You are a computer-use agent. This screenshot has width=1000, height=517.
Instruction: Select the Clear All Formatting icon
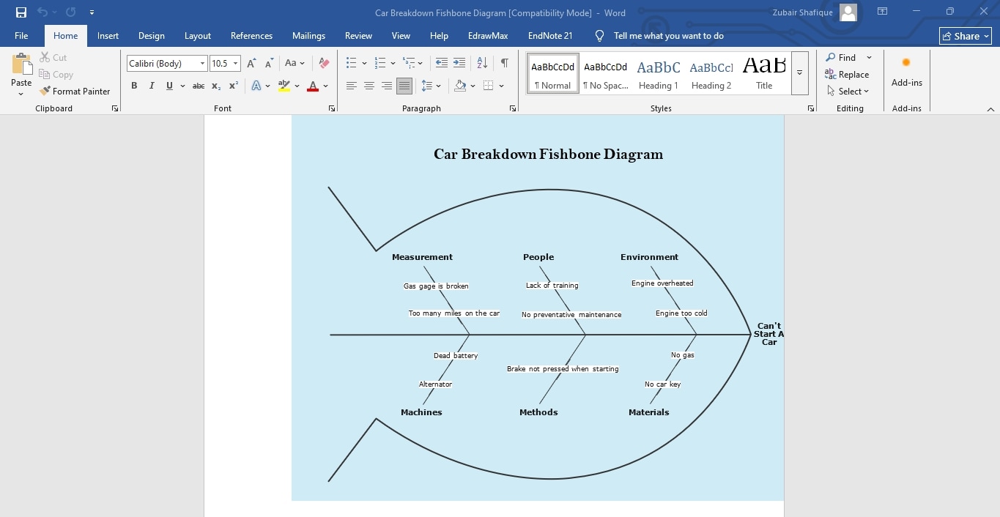click(324, 63)
